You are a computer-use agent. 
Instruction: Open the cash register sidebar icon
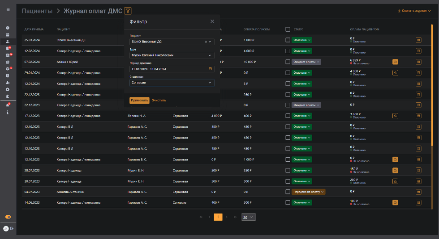pyautogui.click(x=8, y=55)
